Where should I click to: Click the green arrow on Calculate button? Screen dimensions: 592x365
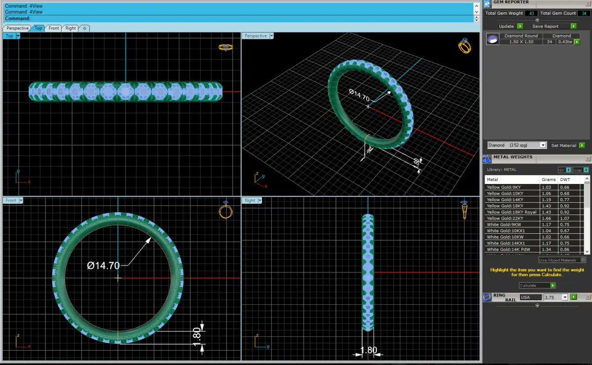[553, 285]
